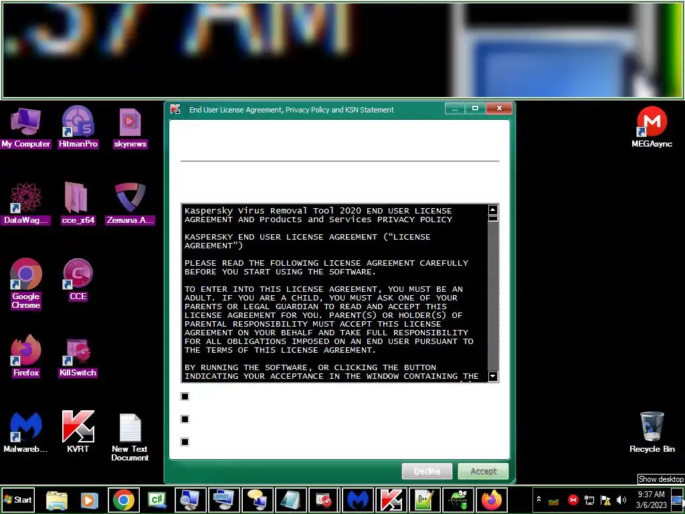This screenshot has width=685, height=514.
Task: Select the Zemana desktop icon
Action: (130, 203)
